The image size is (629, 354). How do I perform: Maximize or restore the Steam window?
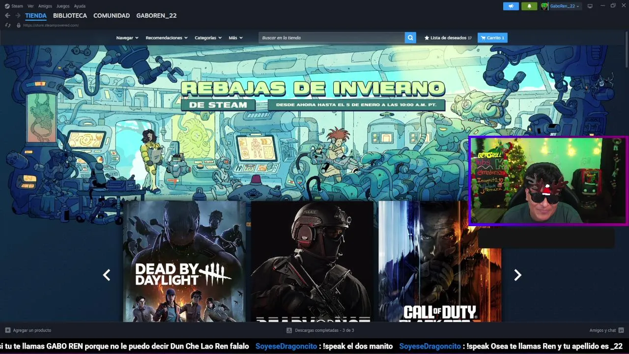tap(613, 6)
